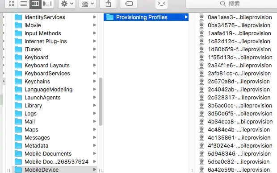Click the 0ba34576 provisioning file icon

201,25
